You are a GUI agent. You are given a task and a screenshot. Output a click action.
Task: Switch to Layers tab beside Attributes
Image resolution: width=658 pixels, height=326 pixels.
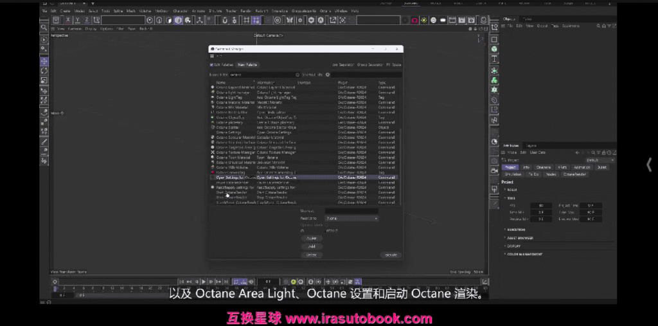click(x=531, y=145)
